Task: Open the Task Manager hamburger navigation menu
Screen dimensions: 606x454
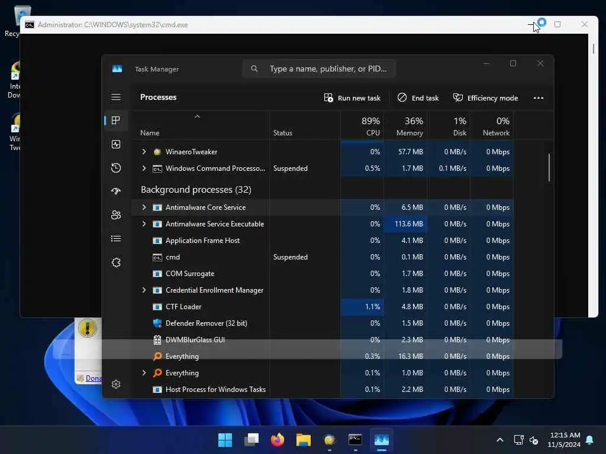Action: [x=116, y=97]
